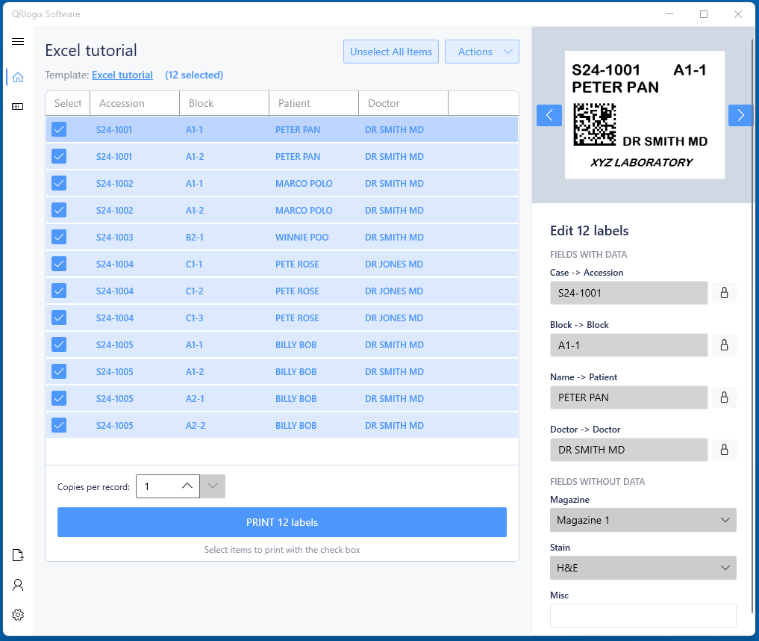
Task: Uncheck the S24-1003 B2-1 row checkbox
Action: click(x=59, y=237)
